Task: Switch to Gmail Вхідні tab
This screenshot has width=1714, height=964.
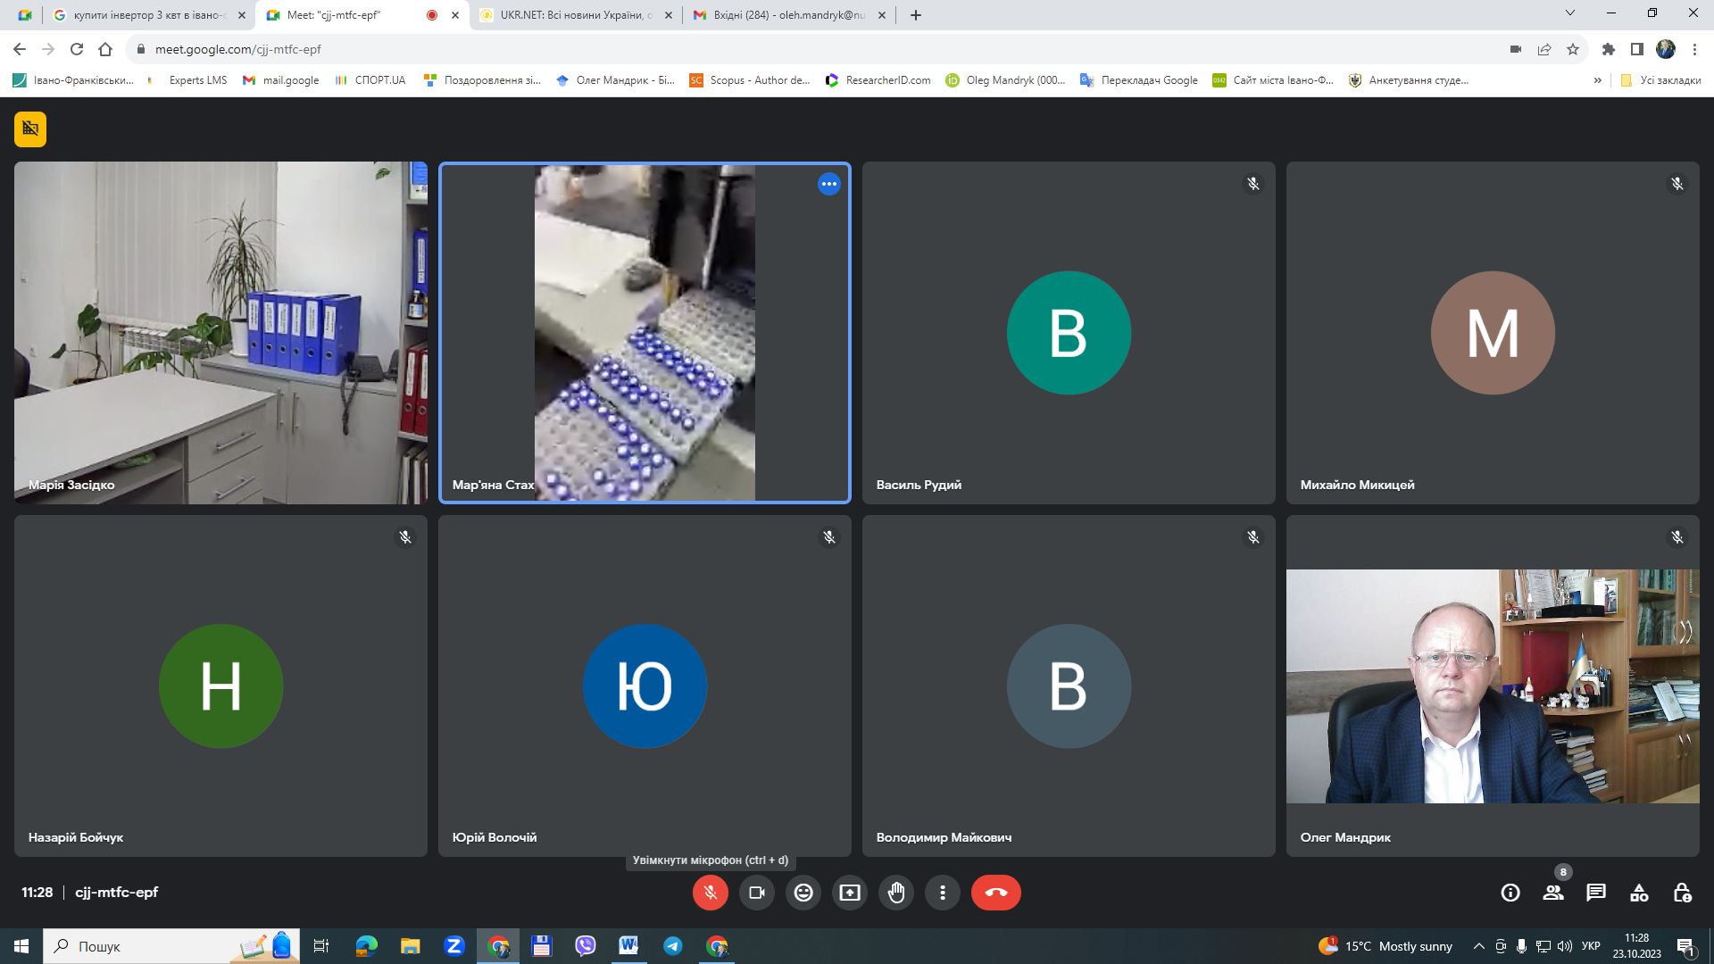Action: point(789,15)
